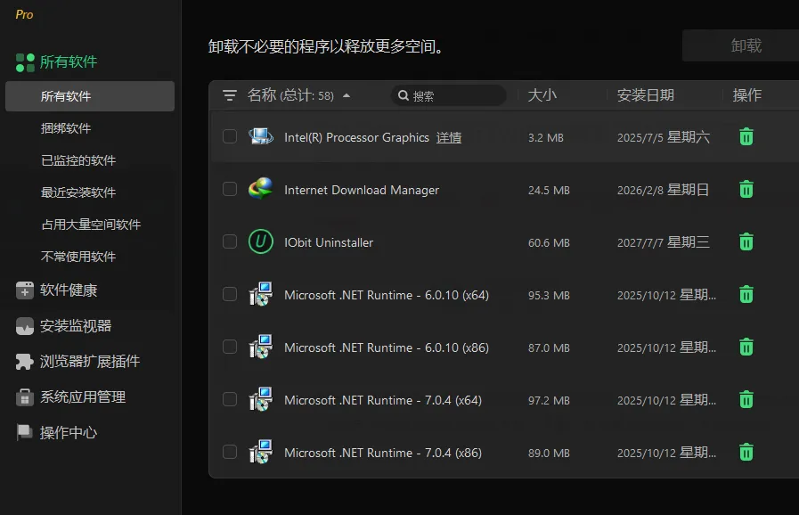Open the 软件健康 section label
Image resolution: width=799 pixels, height=515 pixels.
(x=69, y=290)
